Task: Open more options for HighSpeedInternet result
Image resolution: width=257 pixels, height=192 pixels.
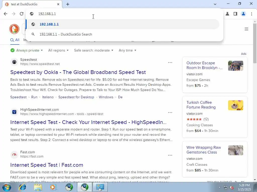Action: tap(170, 112)
